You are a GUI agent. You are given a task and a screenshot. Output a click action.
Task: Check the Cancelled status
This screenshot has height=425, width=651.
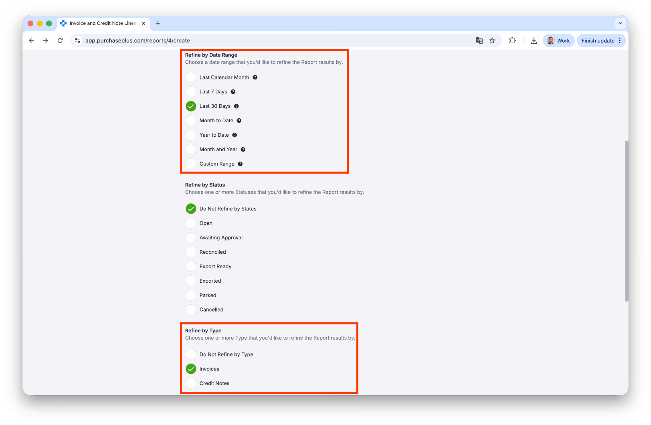[x=191, y=310]
